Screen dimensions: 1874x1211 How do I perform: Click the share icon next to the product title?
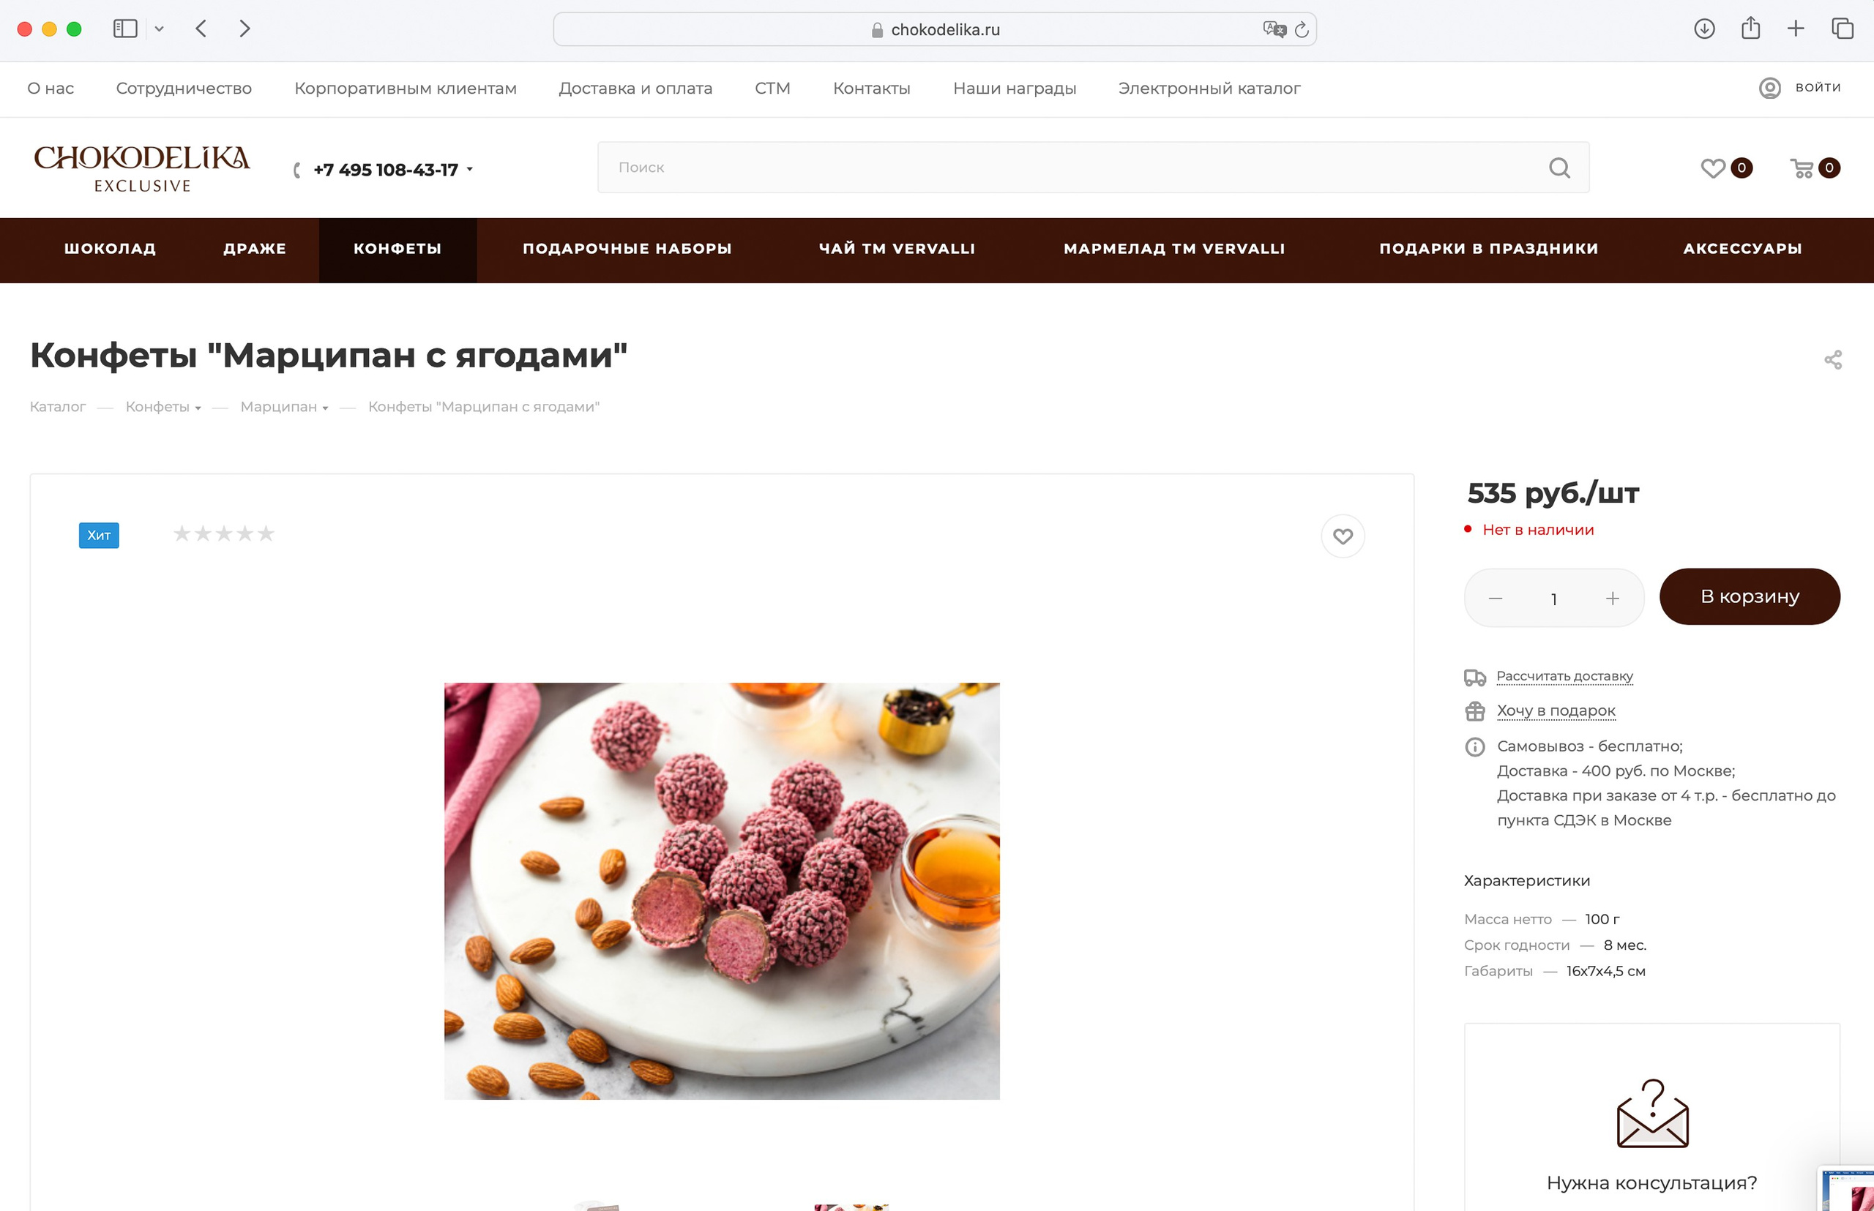point(1832,360)
